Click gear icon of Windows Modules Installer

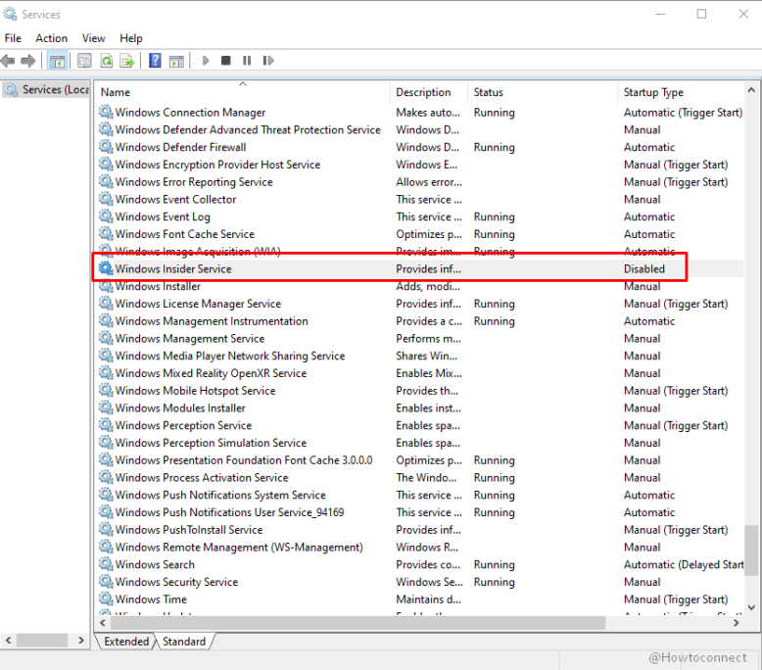point(106,407)
